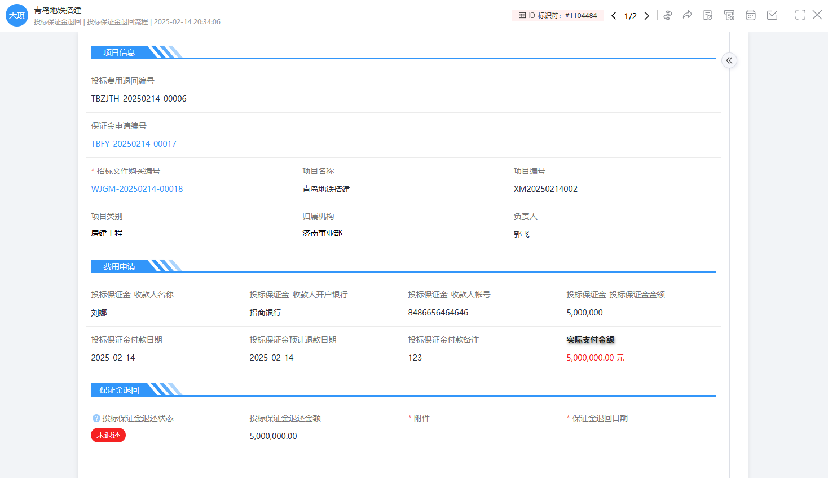Viewport: 828px width, 478px height.
Task: Click the share forward arrow icon
Action: tap(687, 15)
